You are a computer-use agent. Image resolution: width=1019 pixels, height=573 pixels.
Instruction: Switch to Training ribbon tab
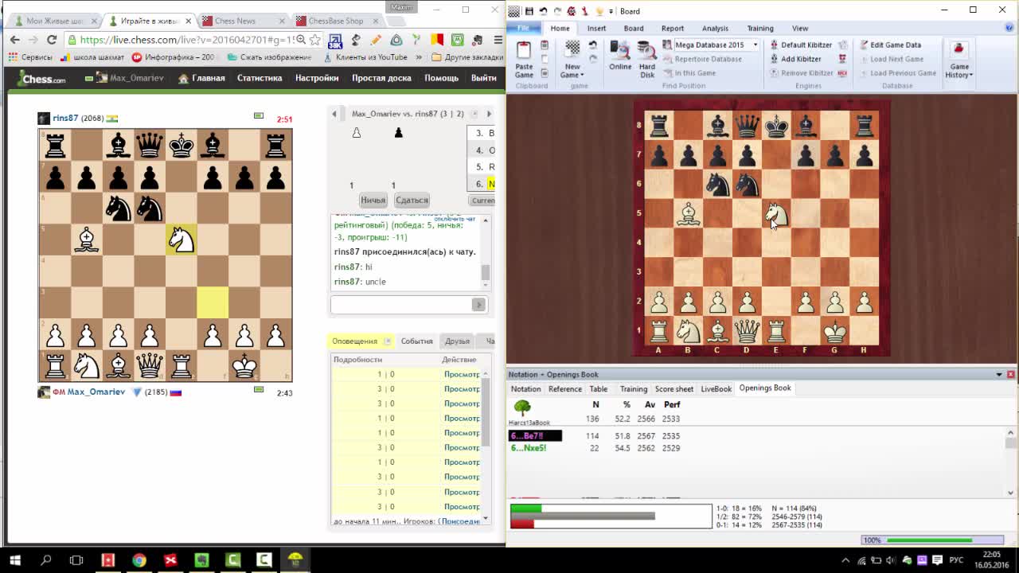click(759, 29)
